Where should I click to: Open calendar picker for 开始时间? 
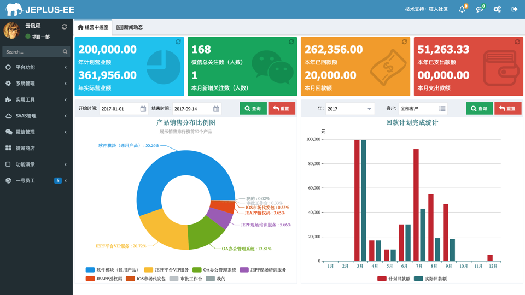[143, 109]
